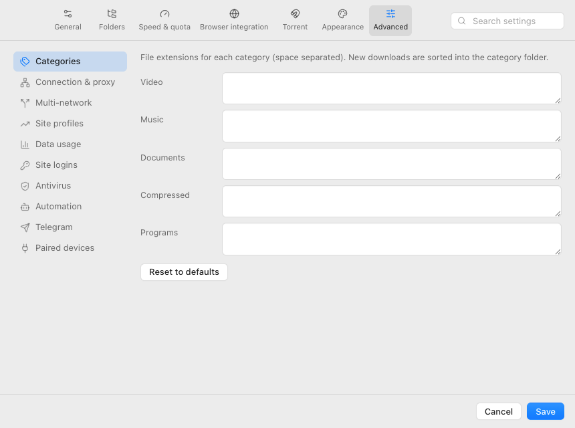The width and height of the screenshot is (575, 428).
Task: Click the Browser integration globe icon
Action: point(234,14)
